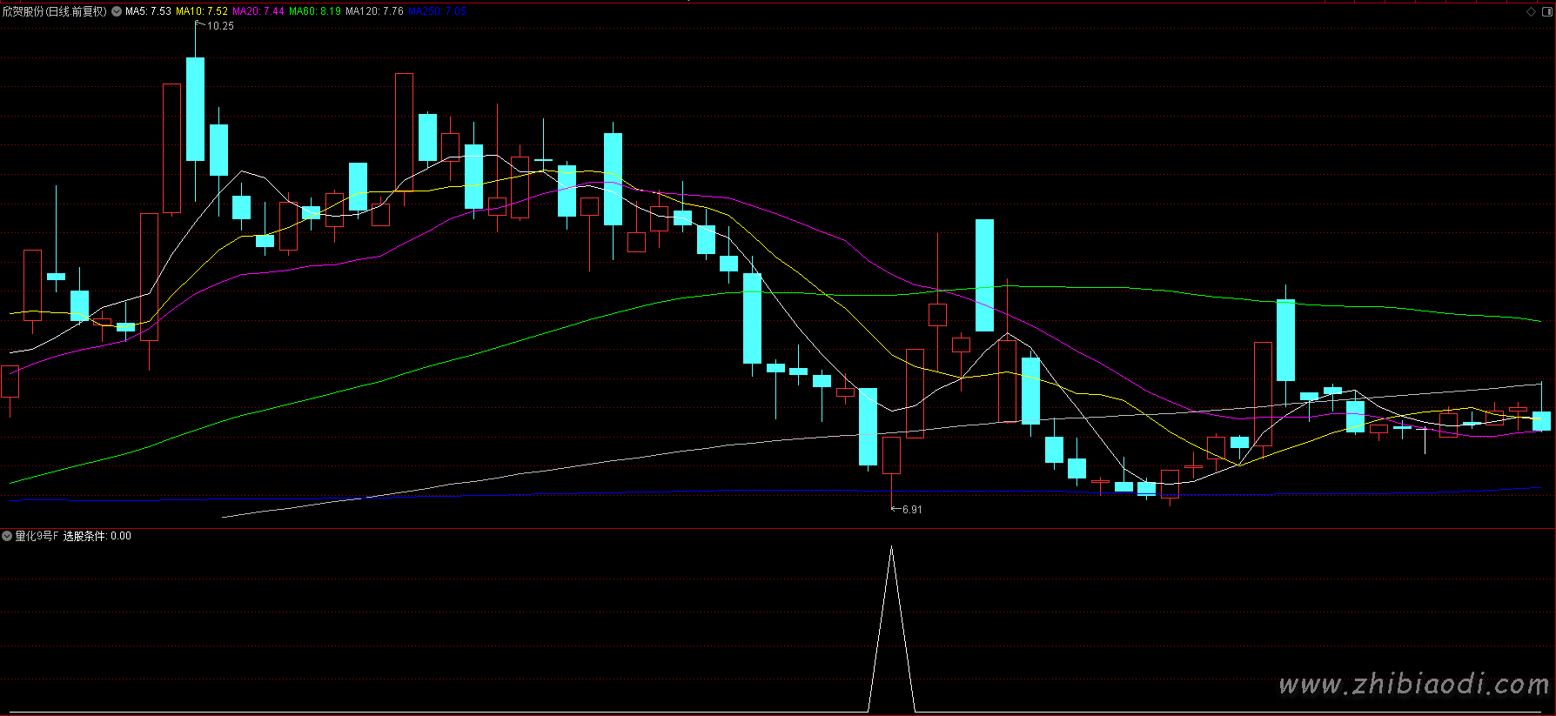The width and height of the screenshot is (1556, 716).
Task: Click the 6.91 low price marker
Action: pyautogui.click(x=911, y=510)
